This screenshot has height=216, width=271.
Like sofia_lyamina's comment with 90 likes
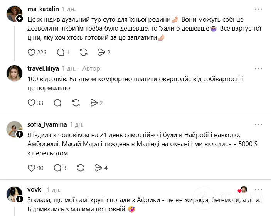pyautogui.click(x=32, y=168)
